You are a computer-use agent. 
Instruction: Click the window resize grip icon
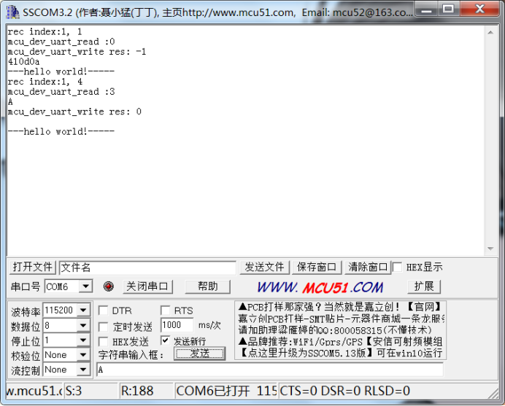pyautogui.click(x=493, y=394)
